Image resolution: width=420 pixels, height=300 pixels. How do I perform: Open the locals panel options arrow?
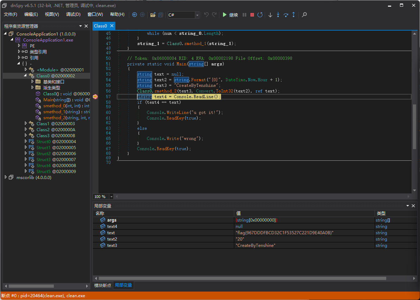click(408, 206)
